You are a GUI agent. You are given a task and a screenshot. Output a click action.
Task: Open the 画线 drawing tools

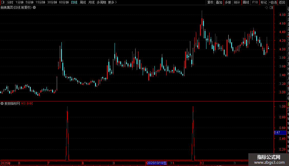pyautogui.click(x=246, y=2)
